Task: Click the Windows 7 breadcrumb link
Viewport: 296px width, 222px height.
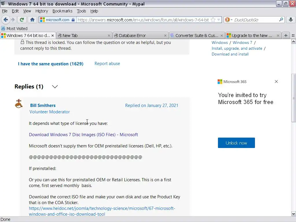Action: pos(243,43)
